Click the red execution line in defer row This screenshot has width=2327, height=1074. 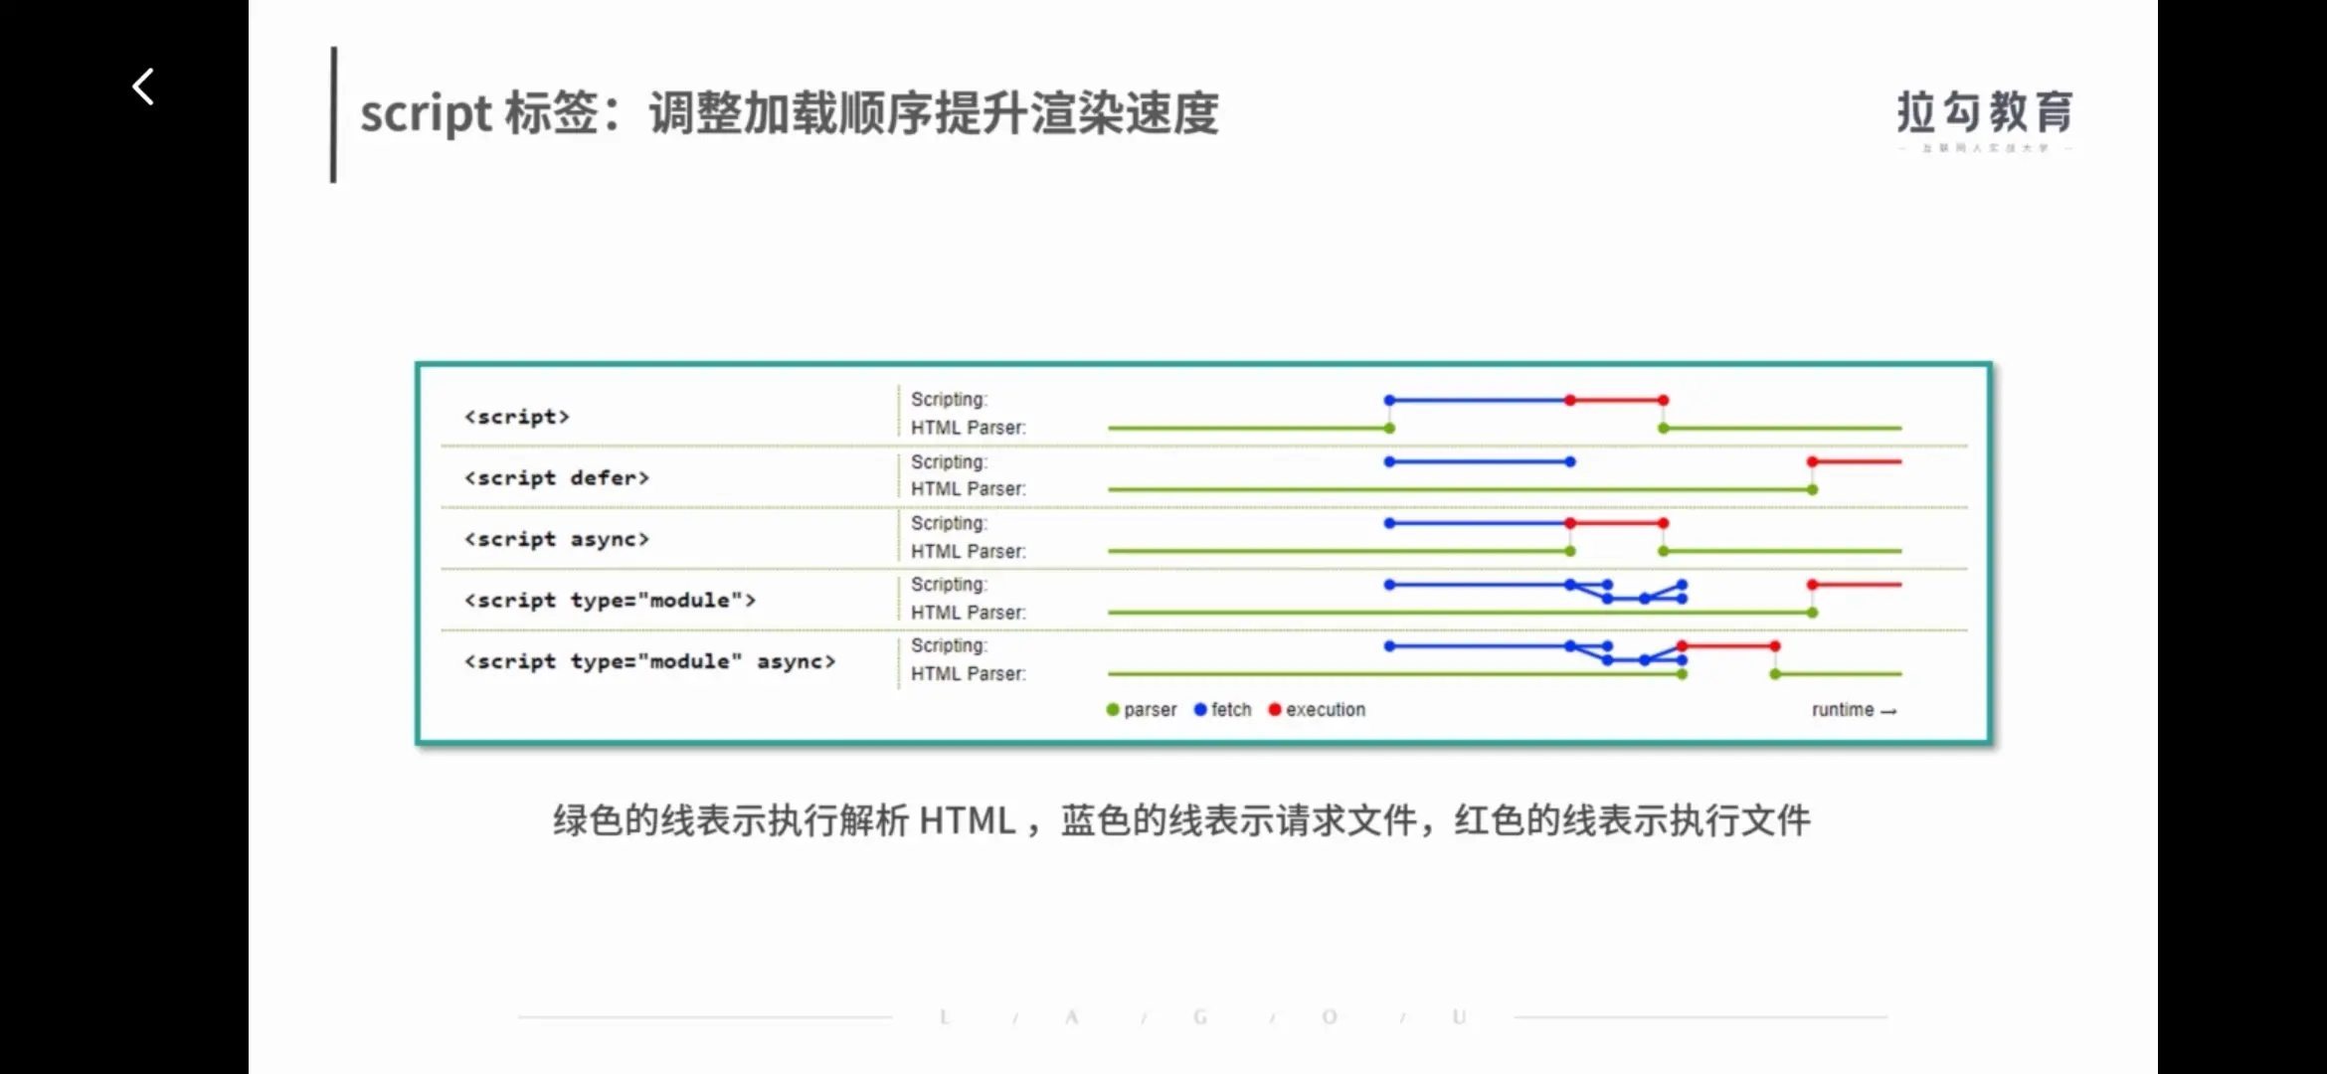point(1857,461)
